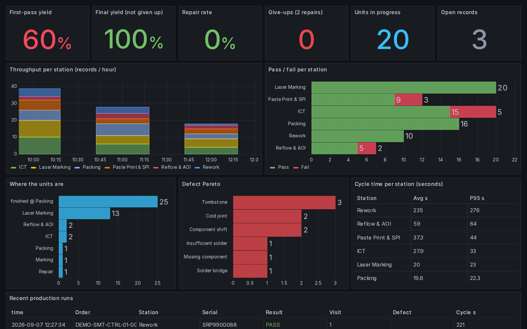Open Pass / fail per station panel title

pos(298,69)
